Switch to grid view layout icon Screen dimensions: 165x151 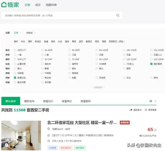coord(155,101)
